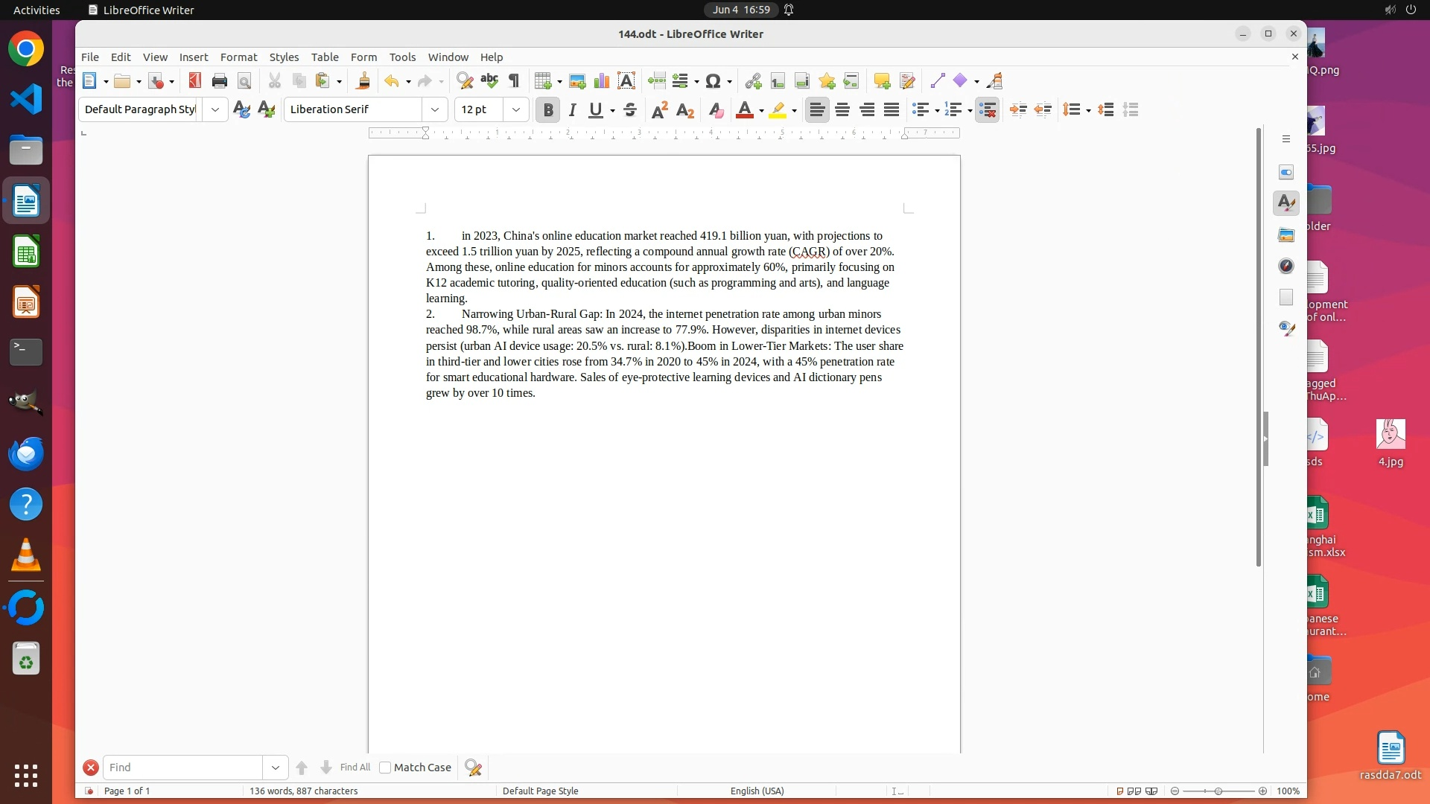
Task: Click the zoom slider in status bar
Action: pyautogui.click(x=1218, y=791)
